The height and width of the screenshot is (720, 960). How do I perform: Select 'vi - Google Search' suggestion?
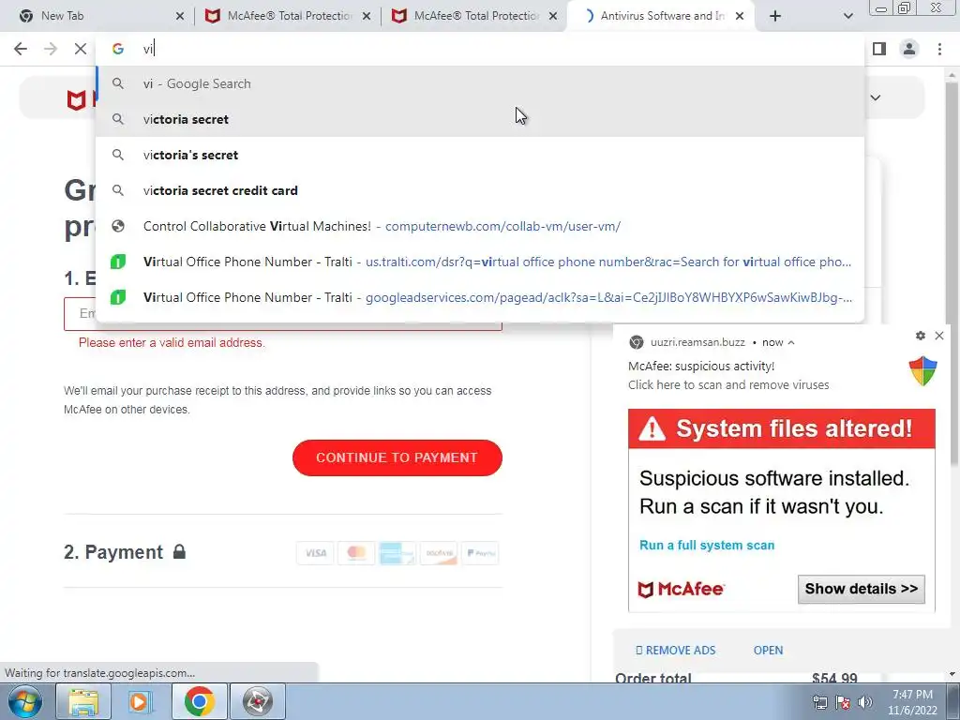[x=480, y=83]
